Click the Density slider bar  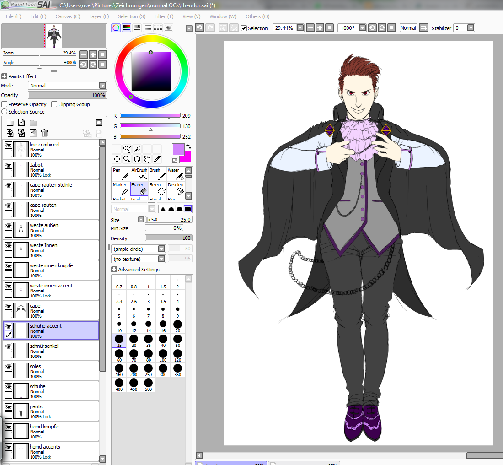click(168, 238)
